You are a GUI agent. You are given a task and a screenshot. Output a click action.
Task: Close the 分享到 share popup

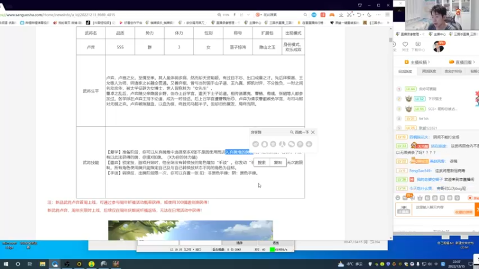pyautogui.click(x=313, y=132)
